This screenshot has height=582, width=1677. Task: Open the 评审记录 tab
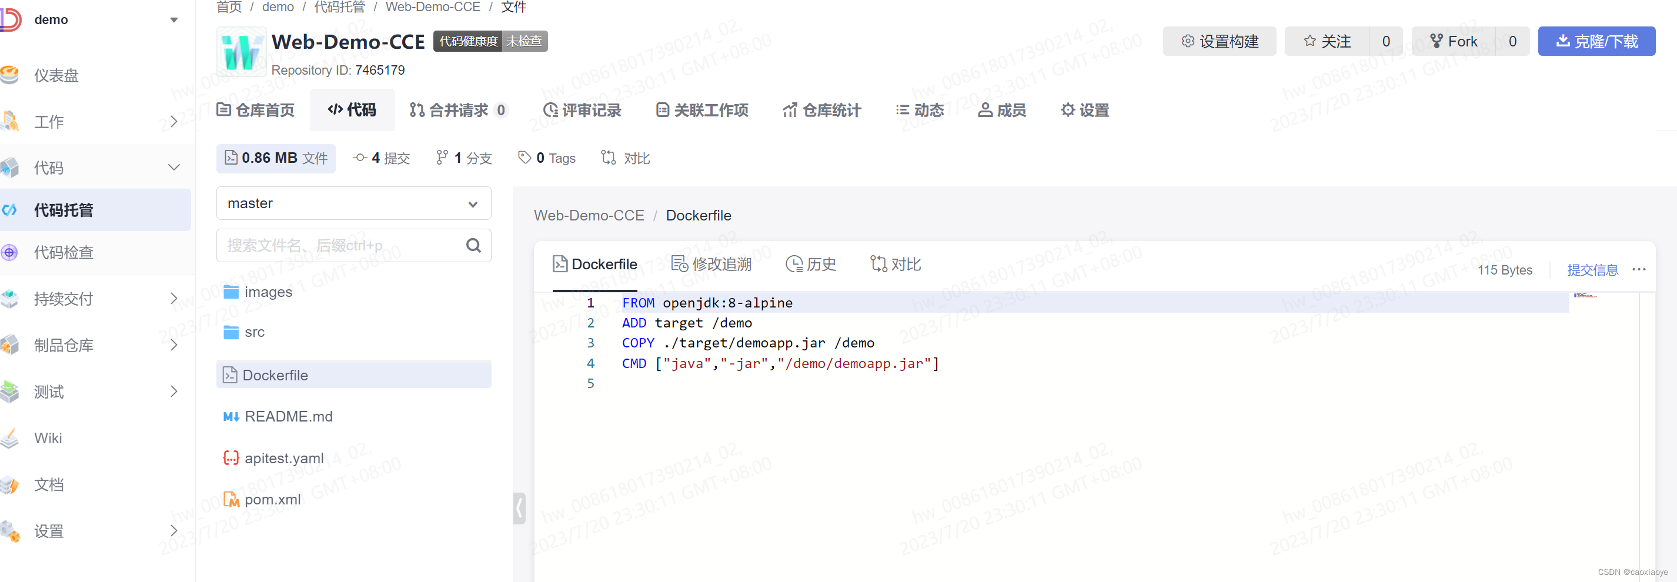582,110
